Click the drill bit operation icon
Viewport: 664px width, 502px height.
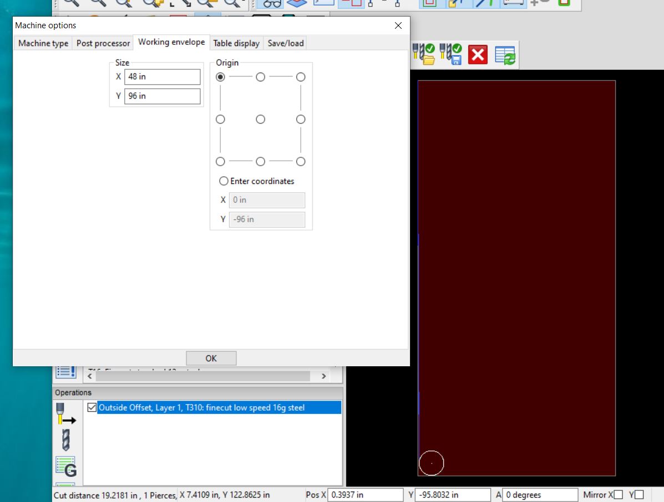pos(65,440)
